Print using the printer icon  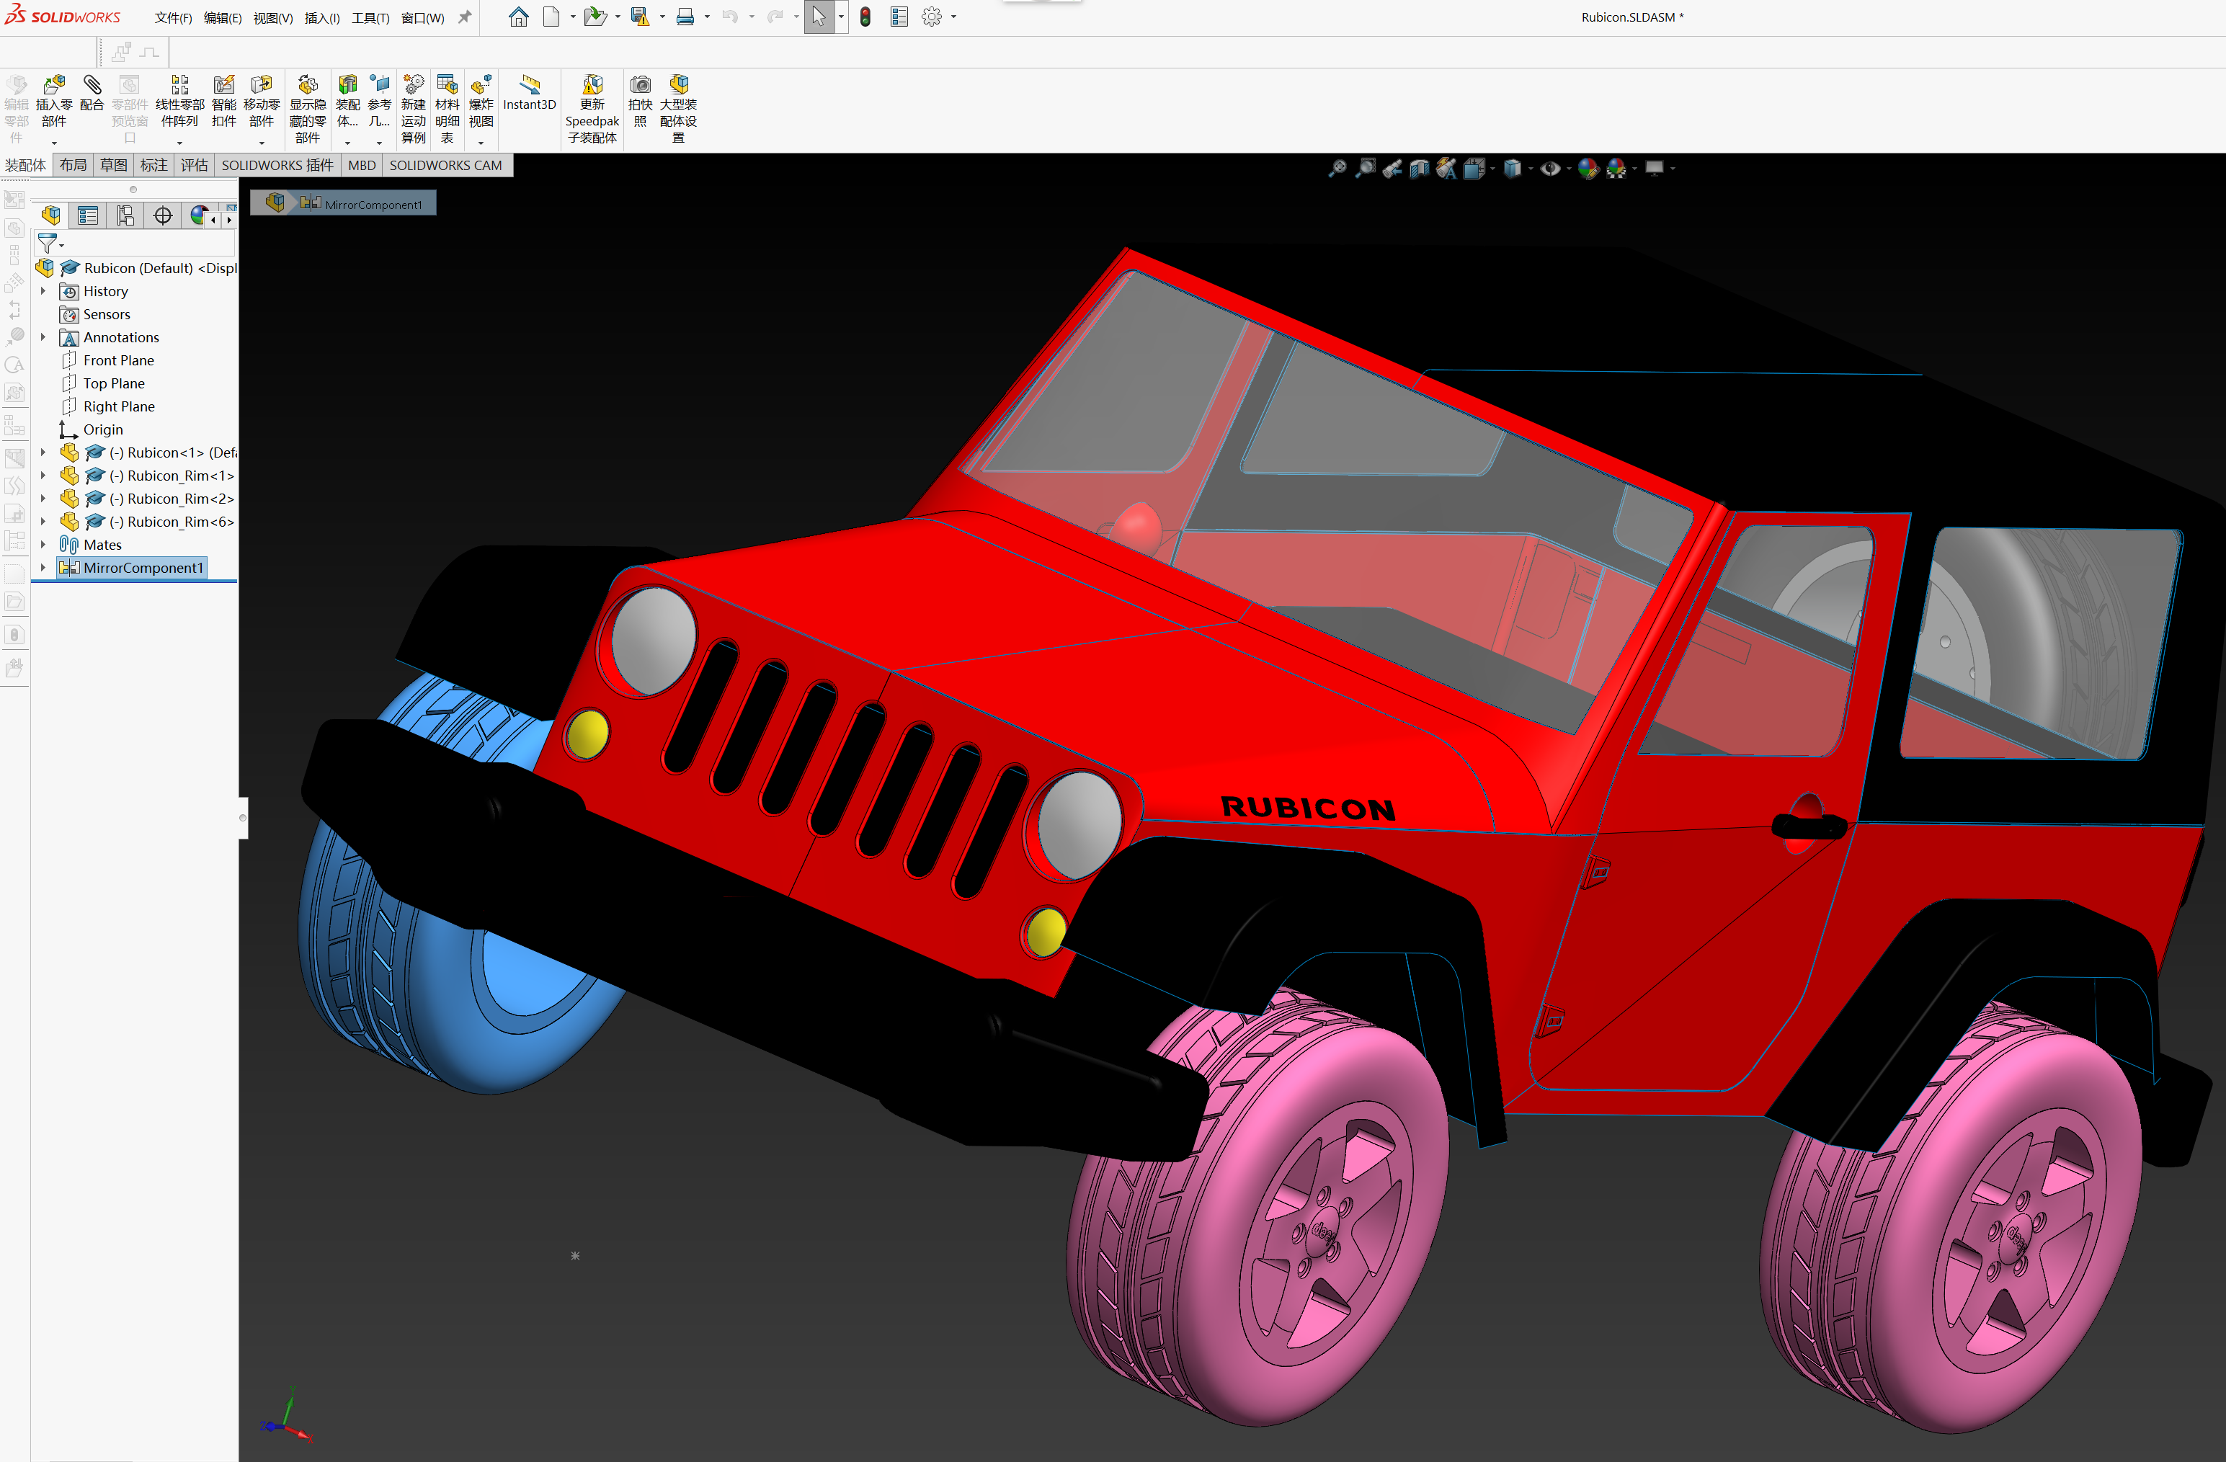point(685,17)
